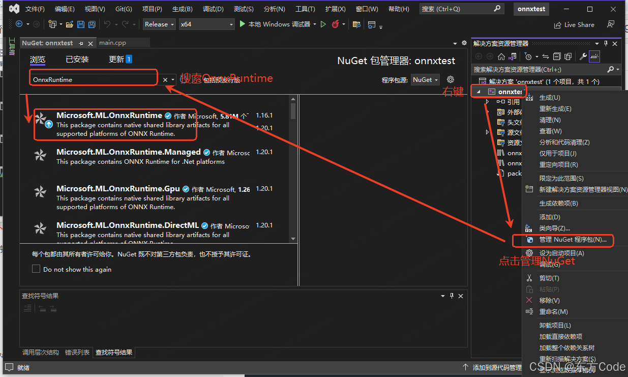
Task: Click the save file icon
Action: click(x=81, y=24)
